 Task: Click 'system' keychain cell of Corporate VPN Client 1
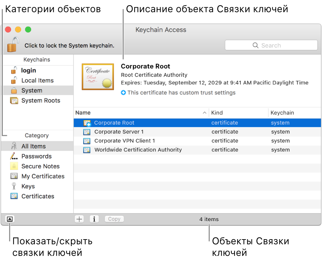point(280,141)
